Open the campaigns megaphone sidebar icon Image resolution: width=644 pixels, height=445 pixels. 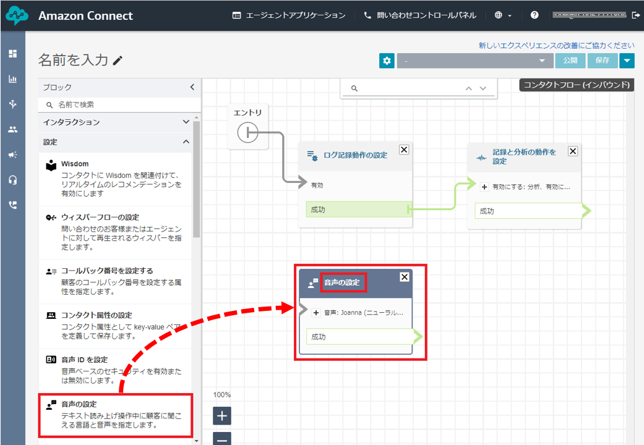click(x=13, y=155)
